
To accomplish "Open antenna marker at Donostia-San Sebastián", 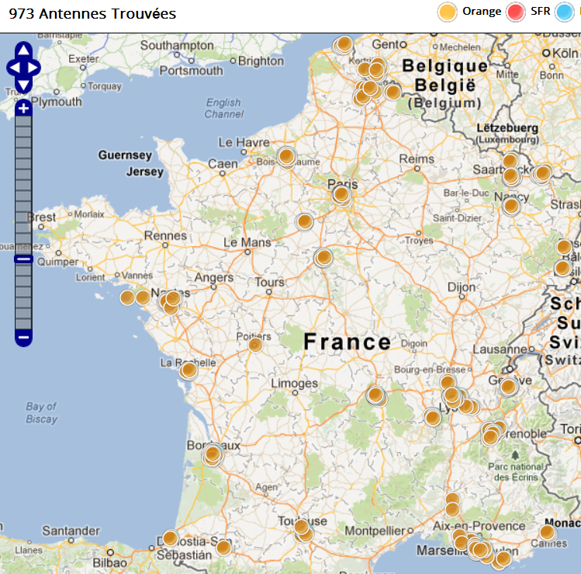I will click(170, 538).
